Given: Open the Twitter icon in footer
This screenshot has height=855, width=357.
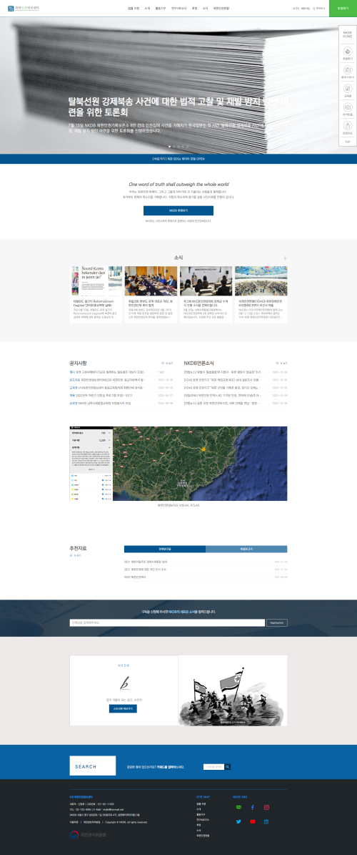Looking at the screenshot, I should (238, 821).
